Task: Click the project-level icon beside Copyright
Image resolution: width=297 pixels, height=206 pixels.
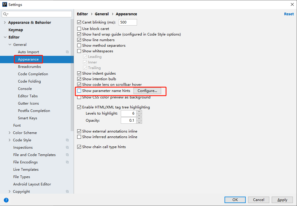Action: (x=67, y=192)
